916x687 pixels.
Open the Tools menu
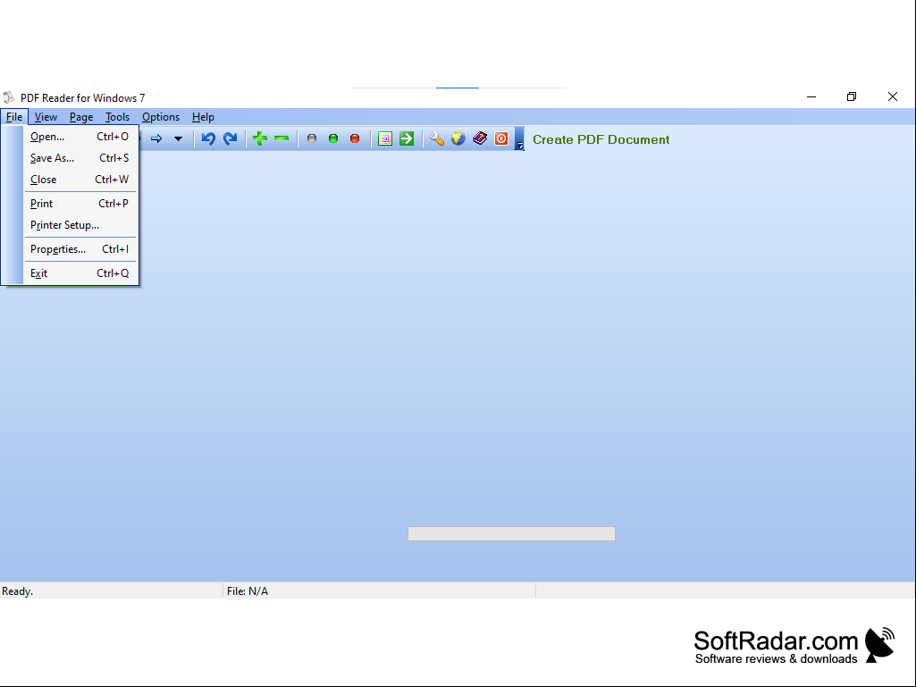click(117, 117)
